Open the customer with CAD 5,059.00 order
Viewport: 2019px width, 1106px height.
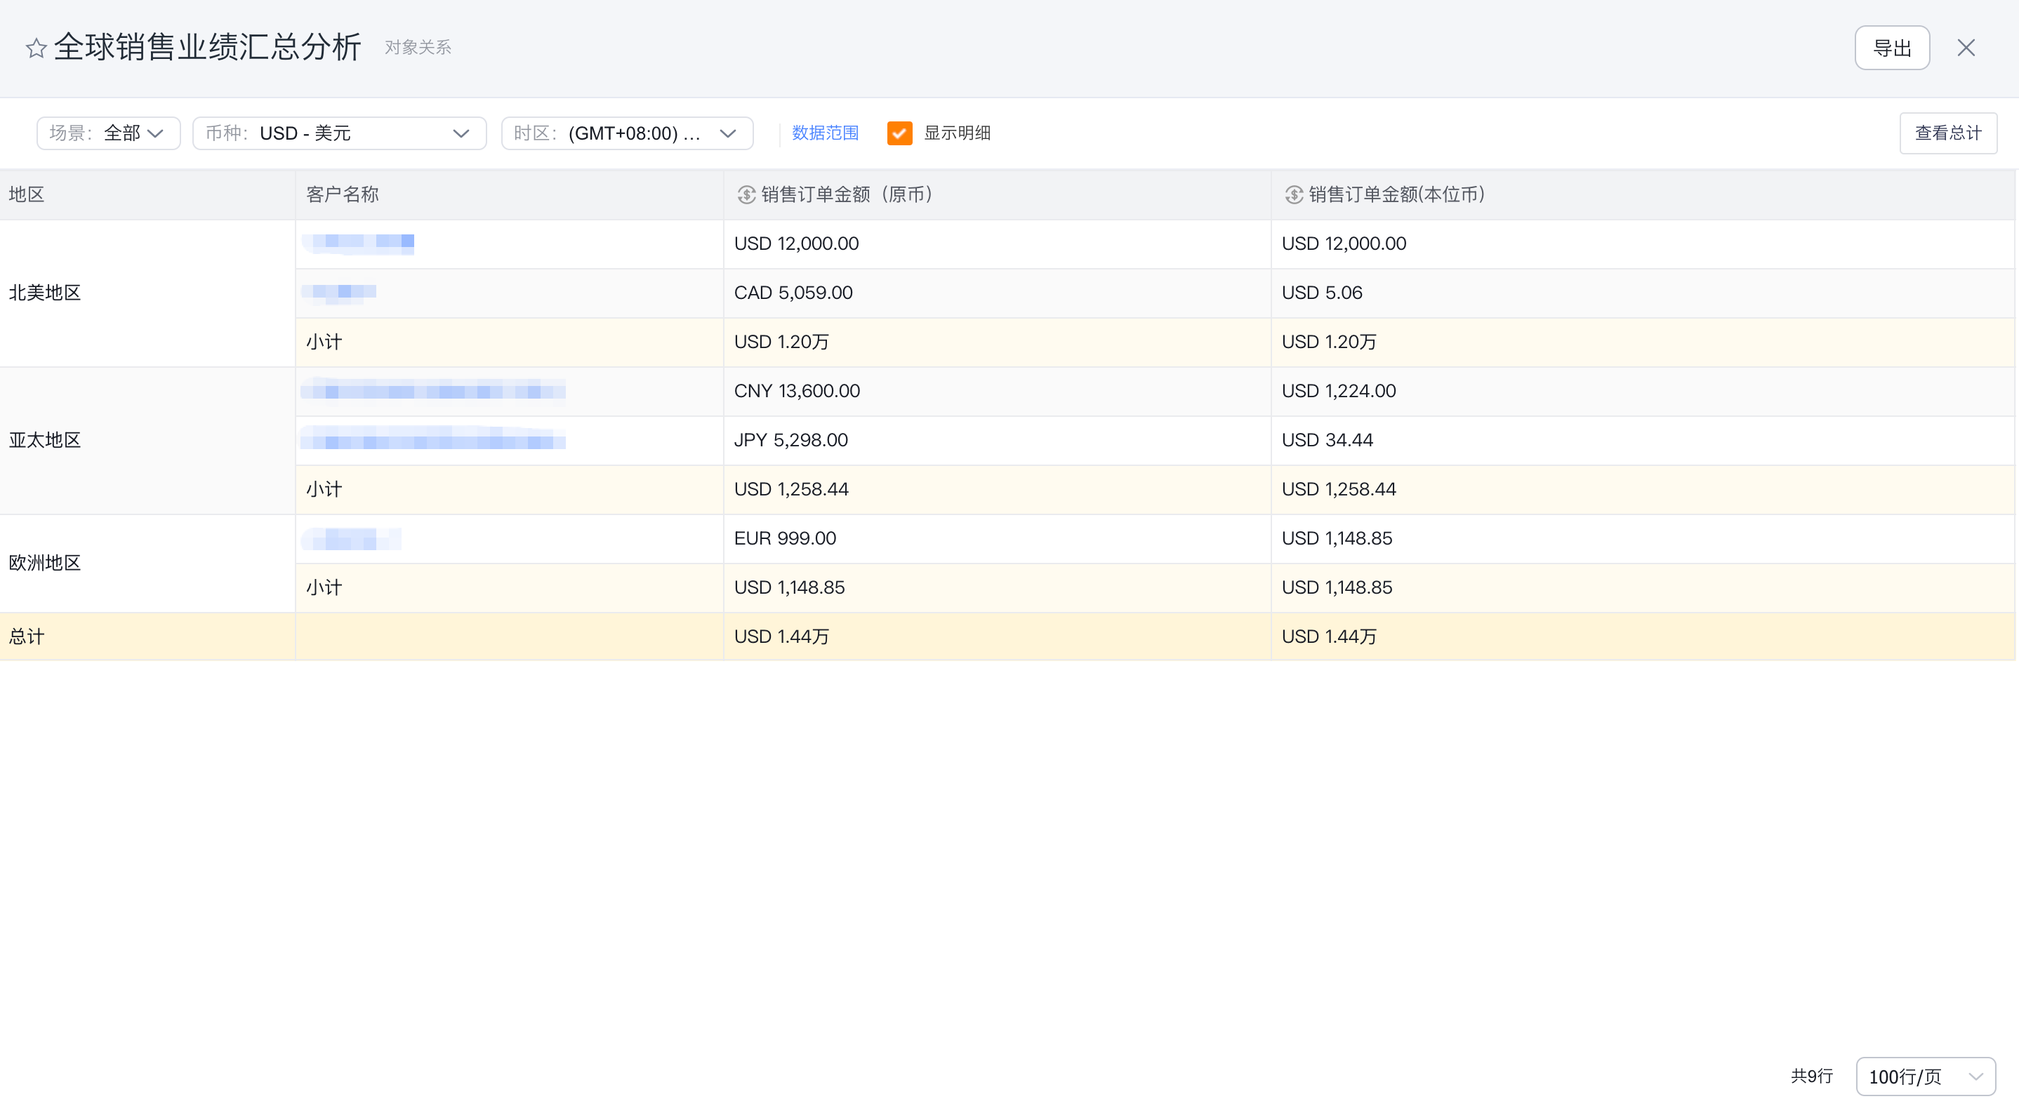point(339,292)
